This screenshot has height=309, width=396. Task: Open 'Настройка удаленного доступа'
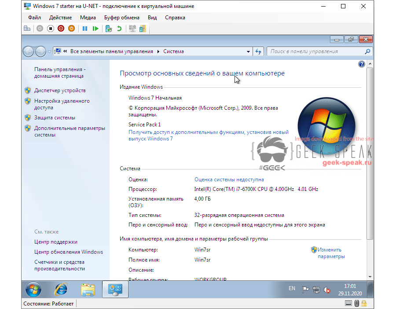(x=62, y=104)
